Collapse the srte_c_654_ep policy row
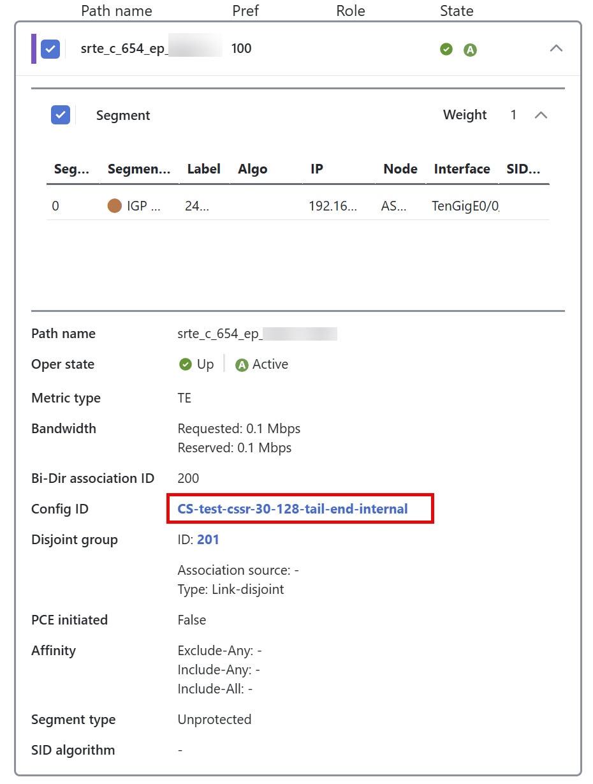The height and width of the screenshot is (784, 593). click(x=556, y=48)
